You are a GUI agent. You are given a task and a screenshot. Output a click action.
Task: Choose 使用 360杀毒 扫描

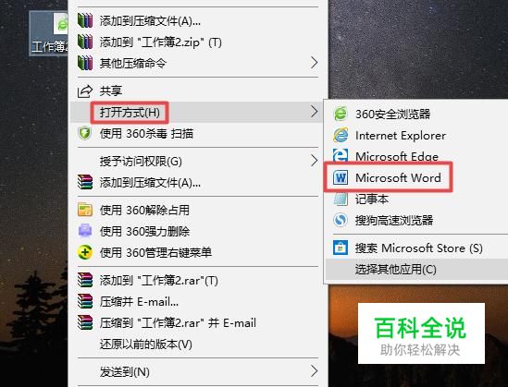click(198, 134)
